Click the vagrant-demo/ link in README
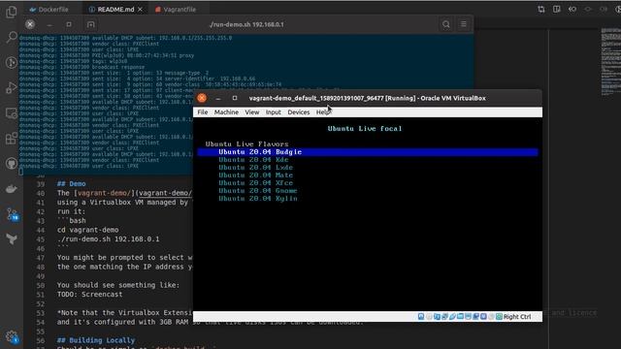621x349 pixels. 165,193
